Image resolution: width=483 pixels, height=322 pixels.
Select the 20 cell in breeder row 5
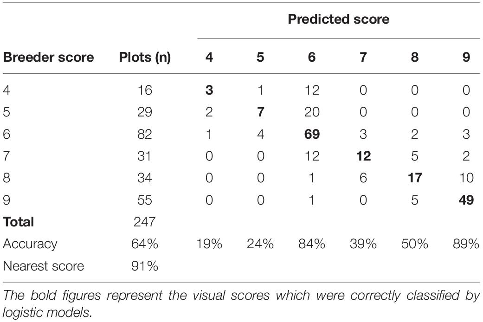tap(312, 112)
